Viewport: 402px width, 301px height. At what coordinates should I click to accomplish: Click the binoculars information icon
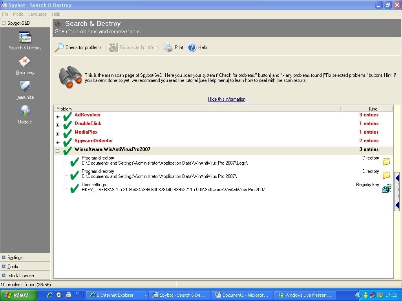70,77
